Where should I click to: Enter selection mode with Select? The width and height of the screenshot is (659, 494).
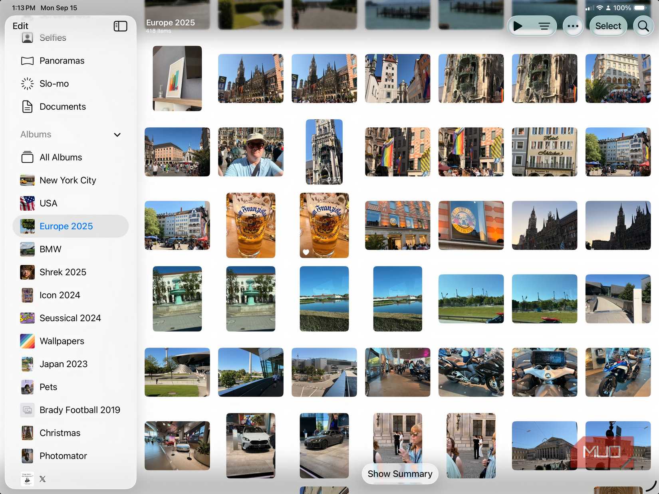(608, 26)
